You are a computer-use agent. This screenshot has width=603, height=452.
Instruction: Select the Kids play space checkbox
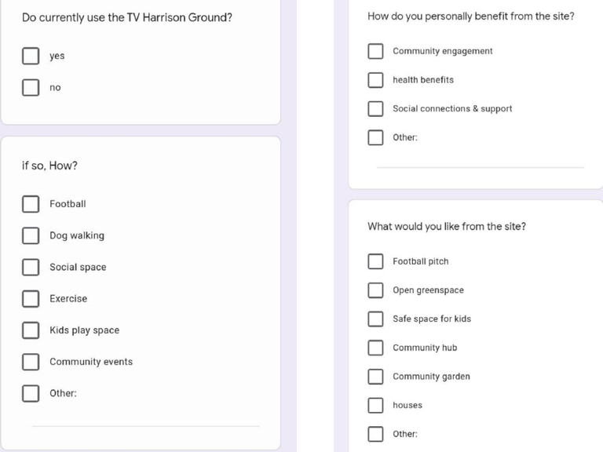click(x=31, y=330)
